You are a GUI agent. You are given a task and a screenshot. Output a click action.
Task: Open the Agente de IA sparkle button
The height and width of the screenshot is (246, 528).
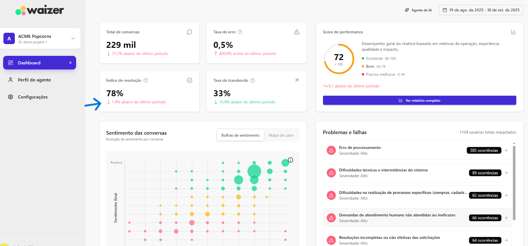(418, 10)
